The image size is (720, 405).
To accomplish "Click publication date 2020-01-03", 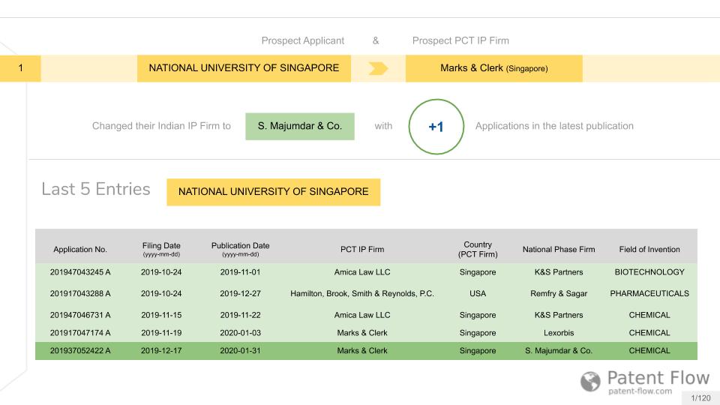I will click(x=240, y=333).
